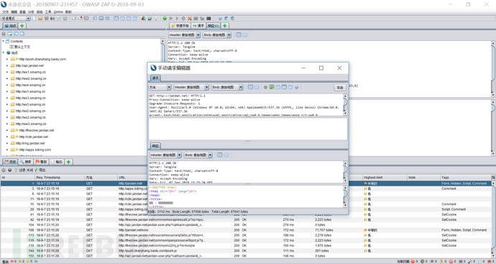Click the grey circle icon in sites panel toolbar

4,34
